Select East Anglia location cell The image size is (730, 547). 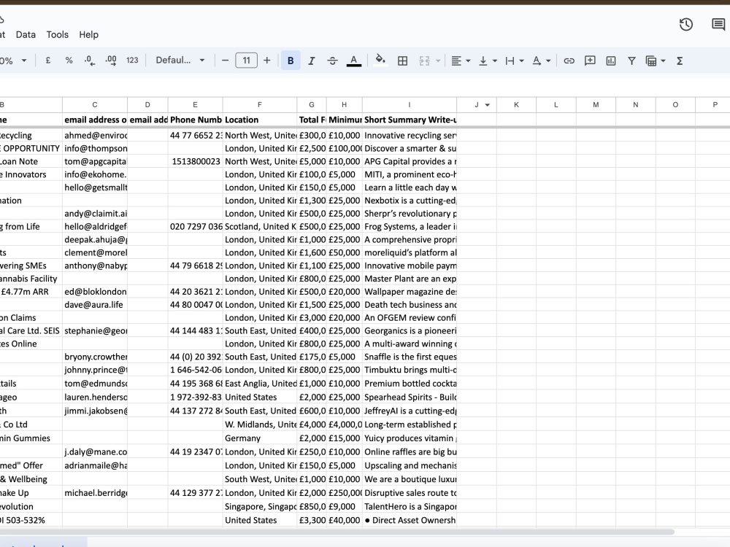tap(260, 384)
